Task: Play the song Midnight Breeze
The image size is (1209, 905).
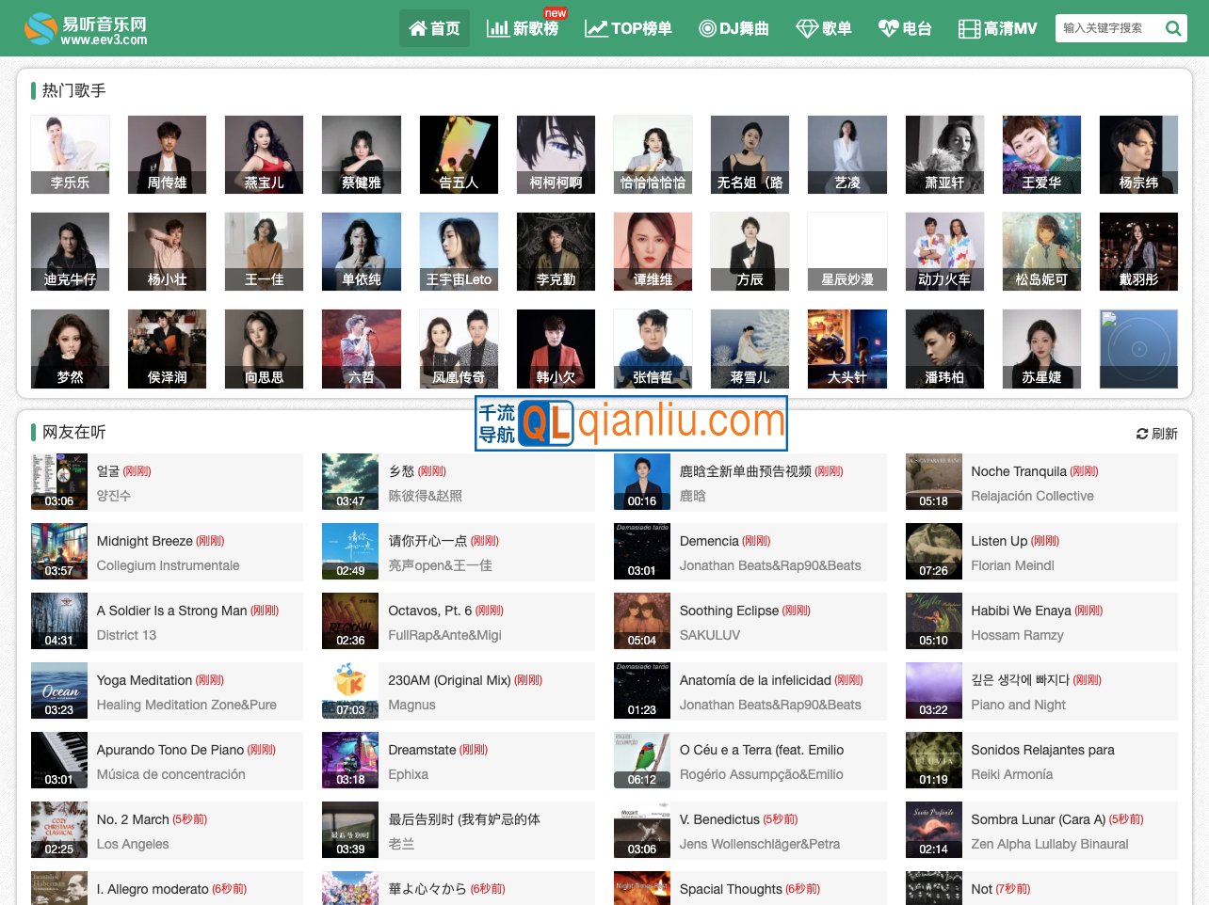Action: click(x=144, y=541)
